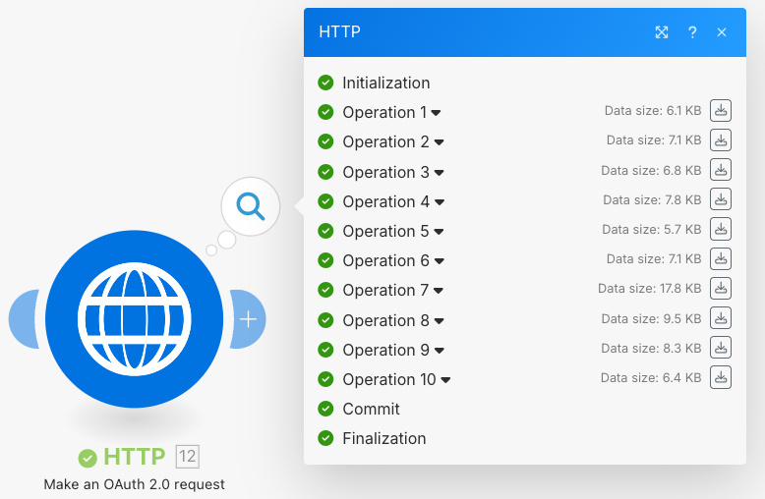This screenshot has height=499, width=765.
Task: Close the HTTP output panel
Action: tap(722, 32)
